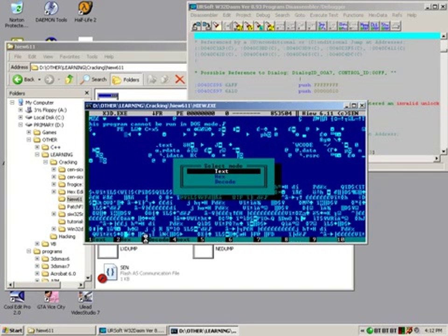This screenshot has height=336, width=448.
Task: Click Folders pane horizontal scroll right arrow
Action: click(81, 285)
